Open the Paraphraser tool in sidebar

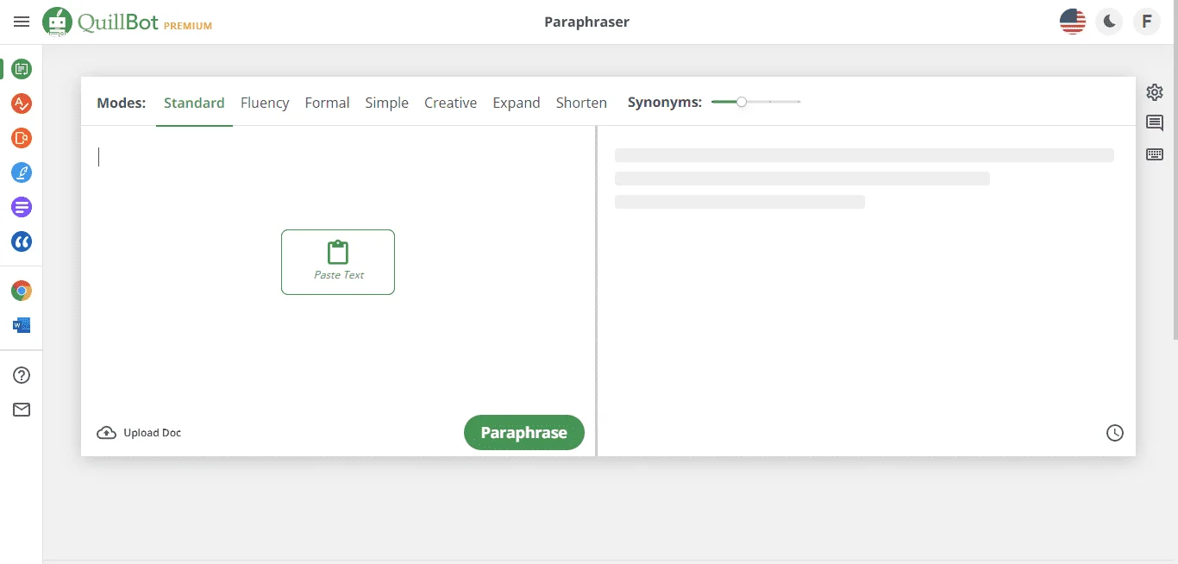click(22, 69)
